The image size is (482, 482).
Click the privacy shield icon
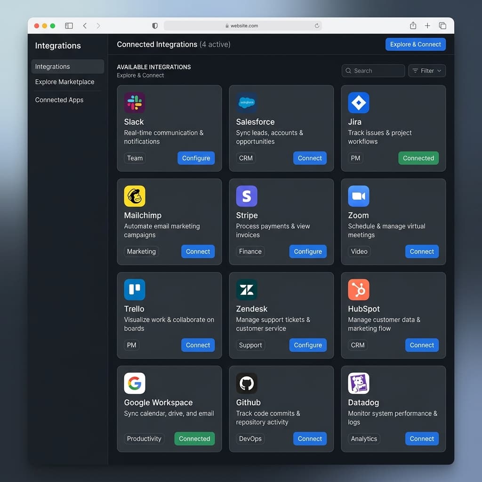tap(155, 26)
